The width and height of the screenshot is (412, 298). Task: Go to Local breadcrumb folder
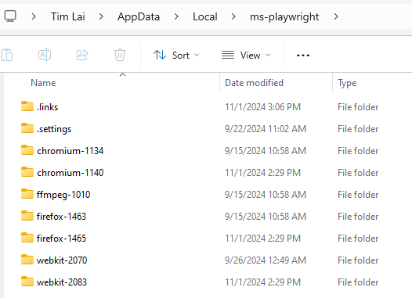click(x=205, y=16)
